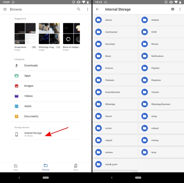Open the WhatsApp folder
Screen dimensions: 184x183
tap(115, 104)
